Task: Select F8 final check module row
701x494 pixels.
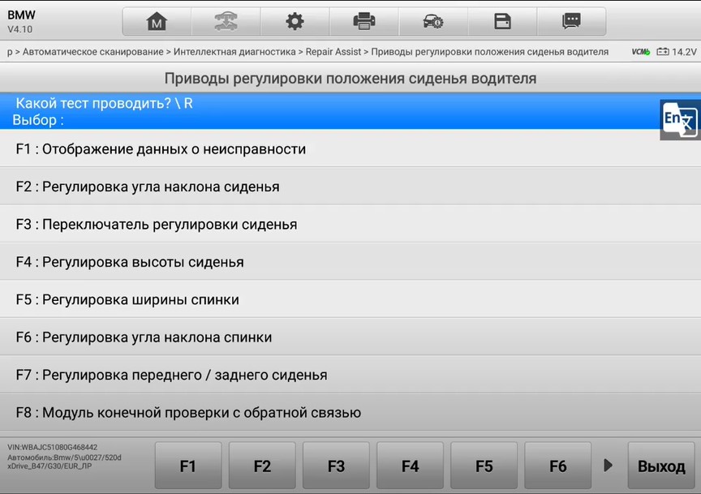Action: (x=350, y=412)
